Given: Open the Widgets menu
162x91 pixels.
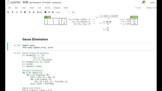Looking at the screenshot, I should pyautogui.click(x=57, y=8).
